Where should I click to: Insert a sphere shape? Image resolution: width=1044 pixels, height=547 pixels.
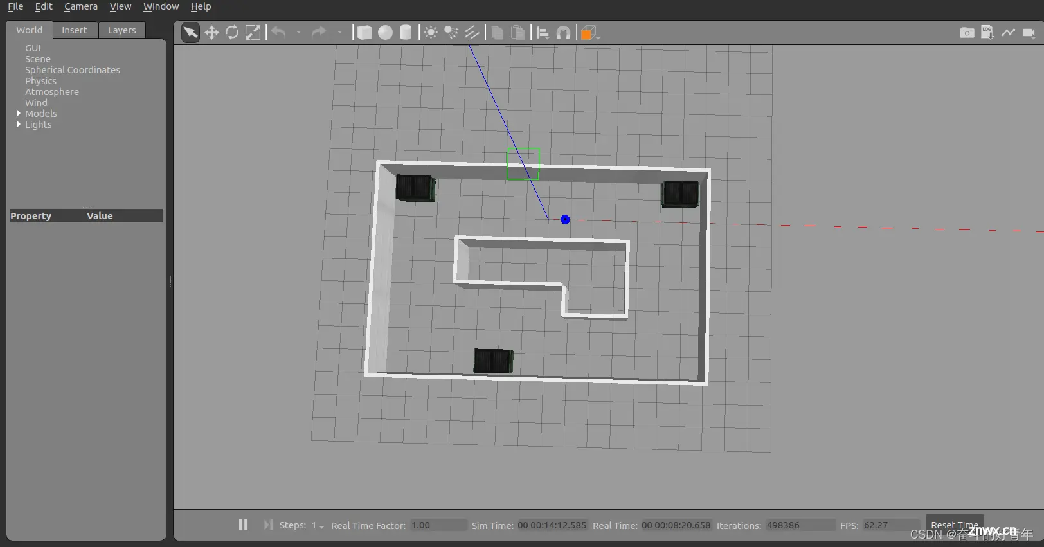[385, 32]
